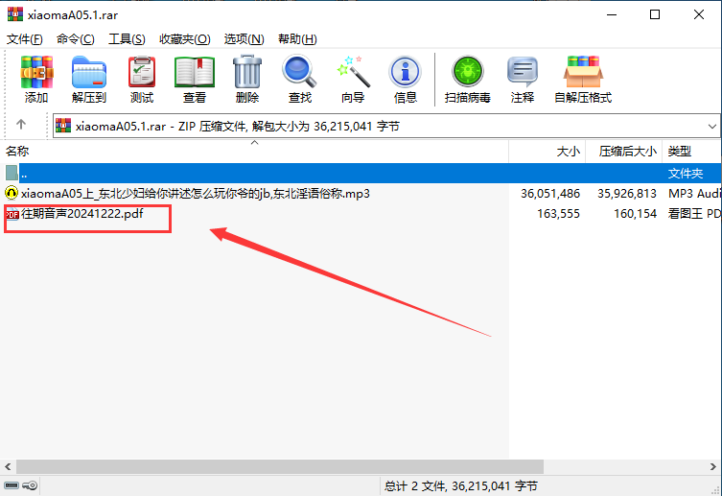The image size is (722, 496).
Task: Click the key password status icon
Action: coord(30,485)
